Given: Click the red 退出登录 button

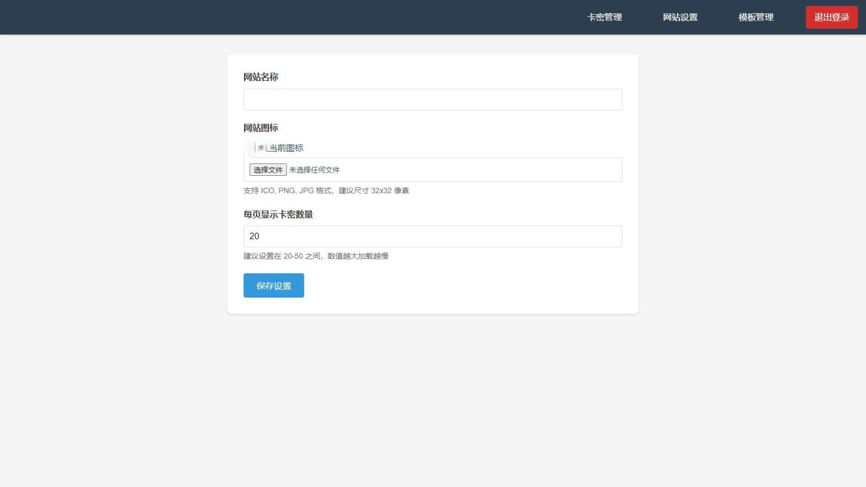Looking at the screenshot, I should click(832, 17).
